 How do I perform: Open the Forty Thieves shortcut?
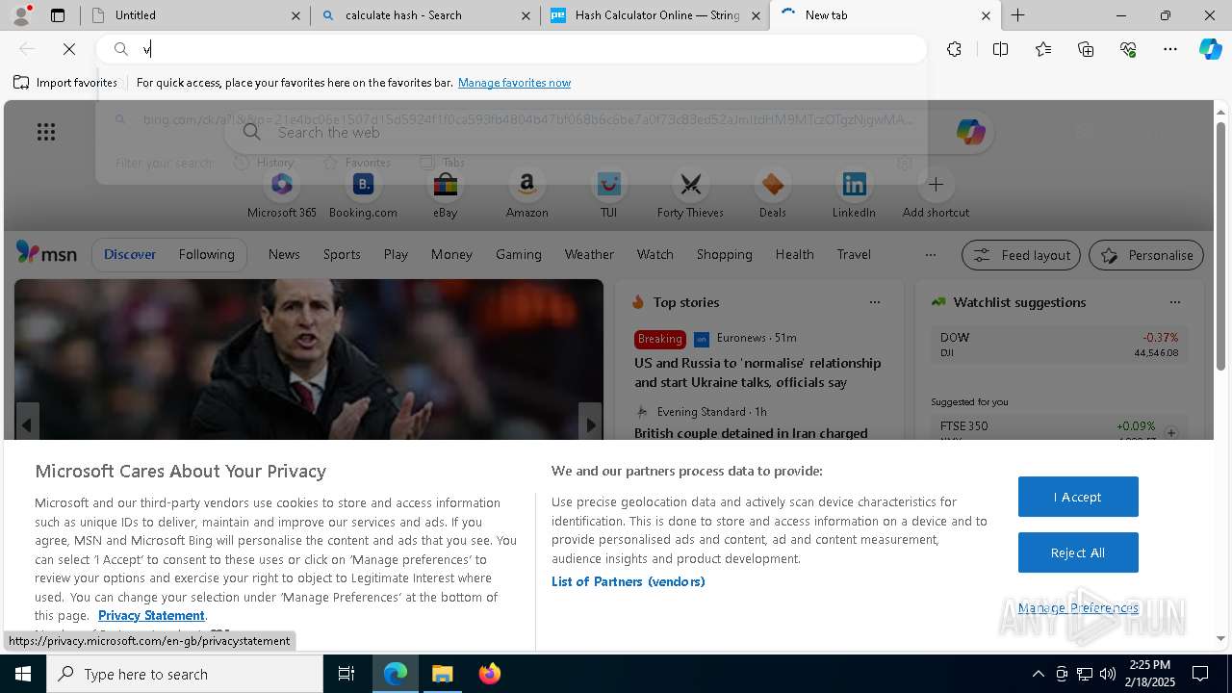click(690, 194)
